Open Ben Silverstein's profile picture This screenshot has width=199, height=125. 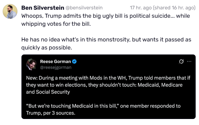pyautogui.click(x=10, y=11)
